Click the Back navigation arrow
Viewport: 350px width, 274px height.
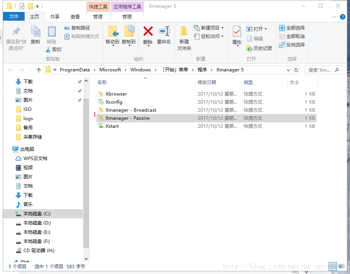pos(10,70)
